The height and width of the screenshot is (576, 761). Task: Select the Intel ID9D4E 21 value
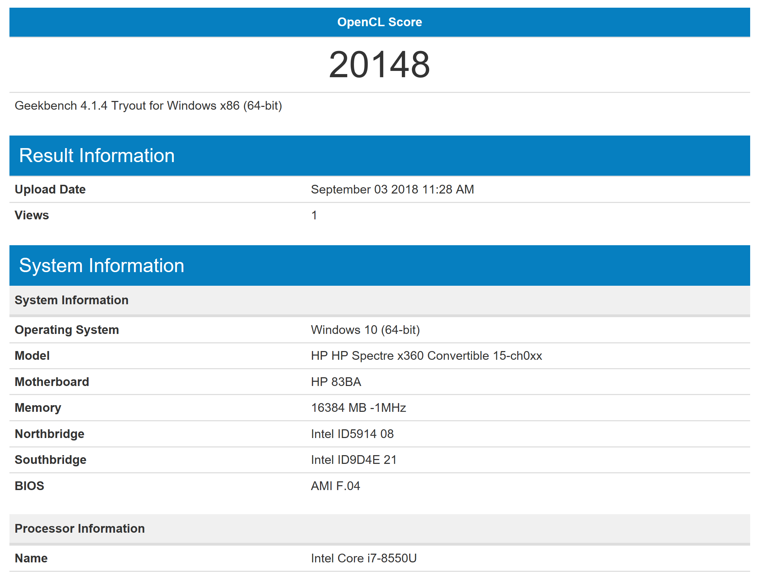click(354, 460)
